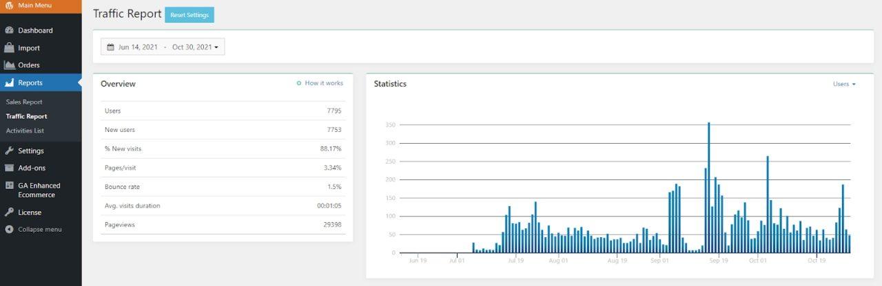Click the calendar icon in date picker

point(110,47)
